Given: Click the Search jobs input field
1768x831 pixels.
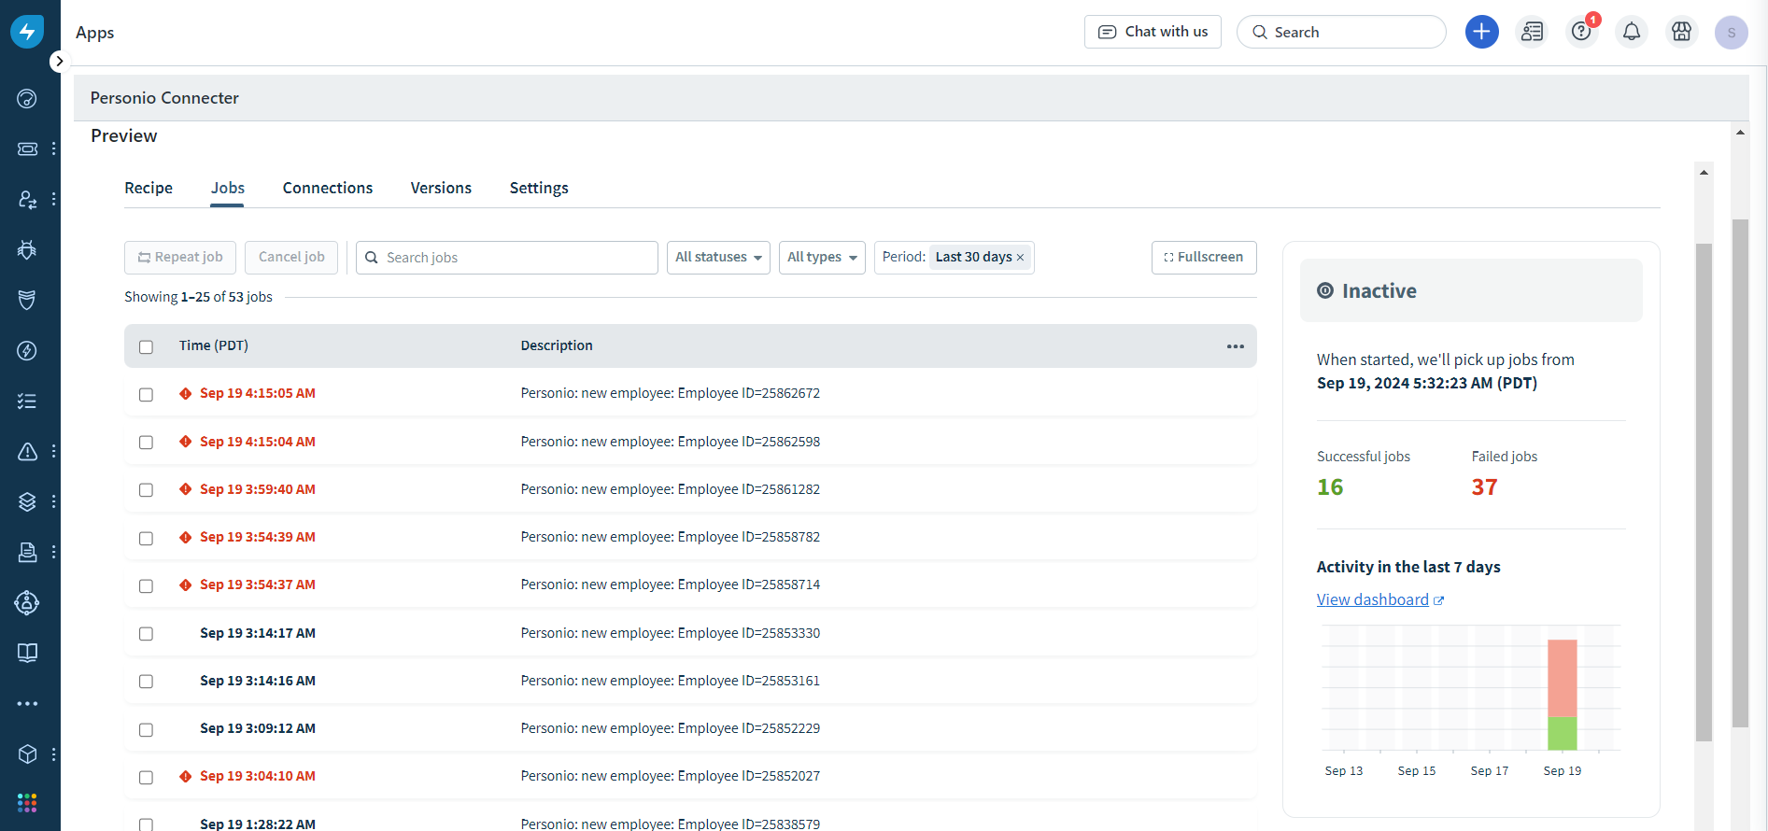Looking at the screenshot, I should tap(507, 258).
